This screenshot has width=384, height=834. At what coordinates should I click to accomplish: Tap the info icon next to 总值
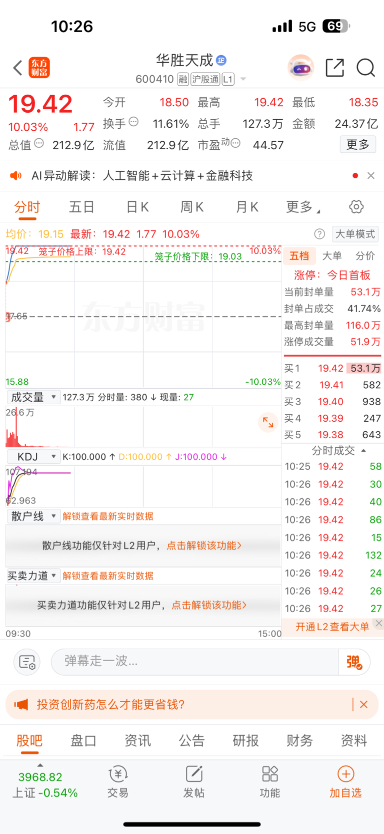(39, 143)
